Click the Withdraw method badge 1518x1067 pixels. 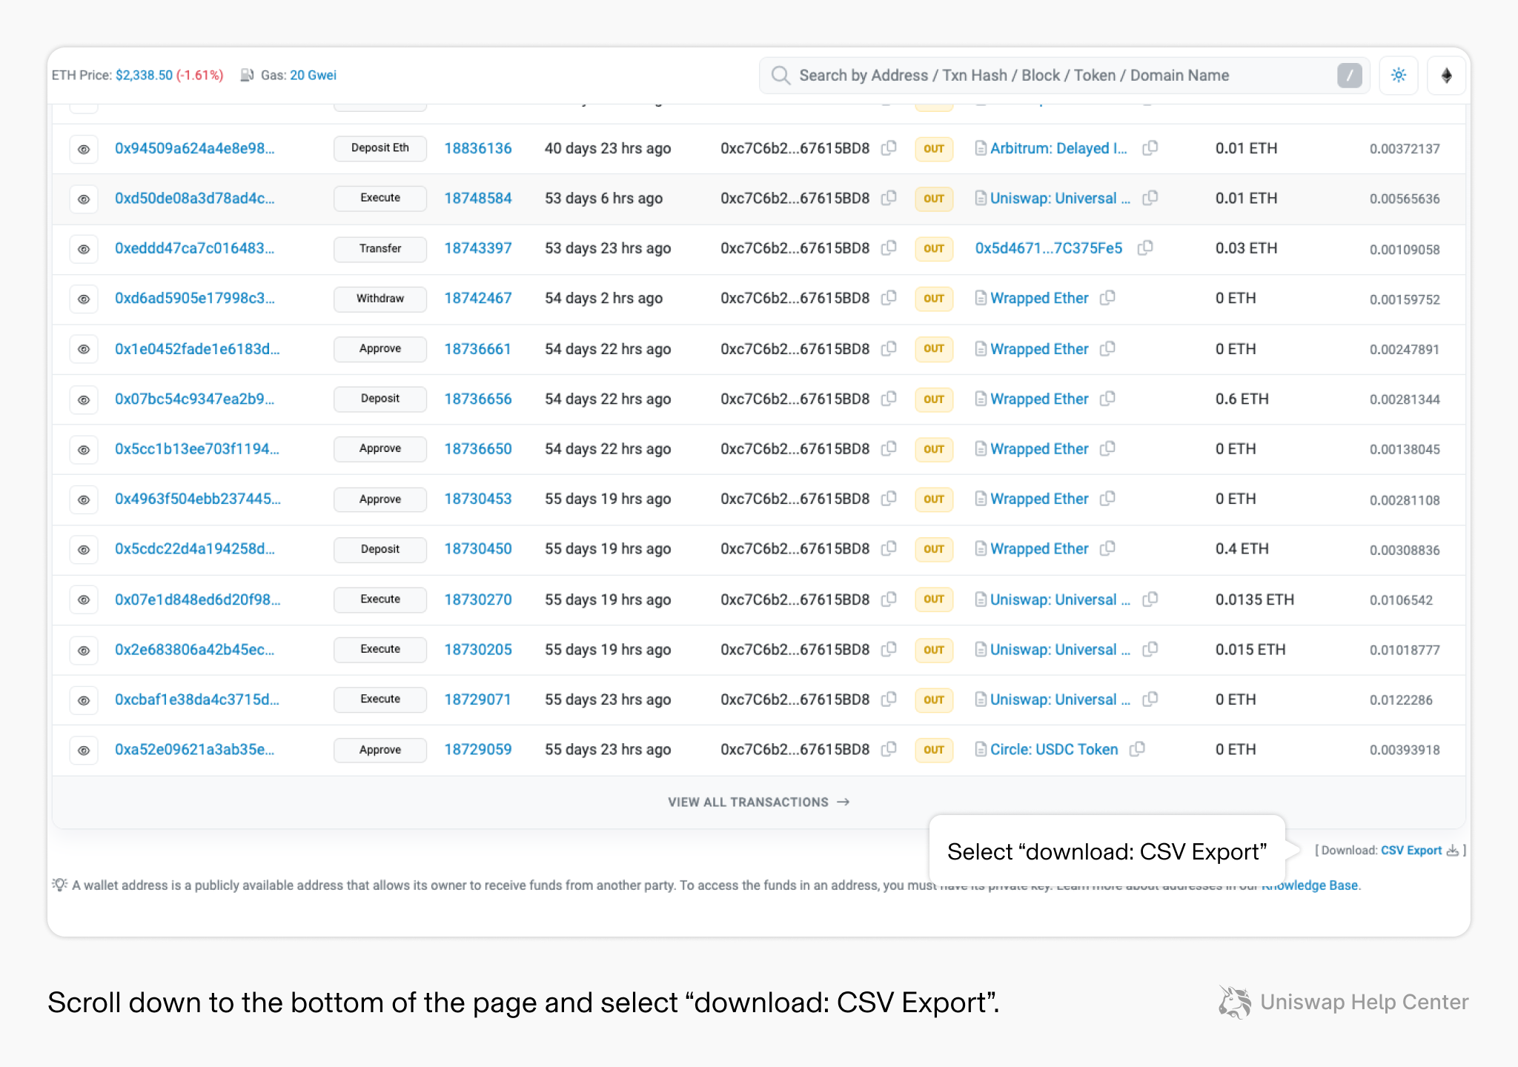point(380,299)
